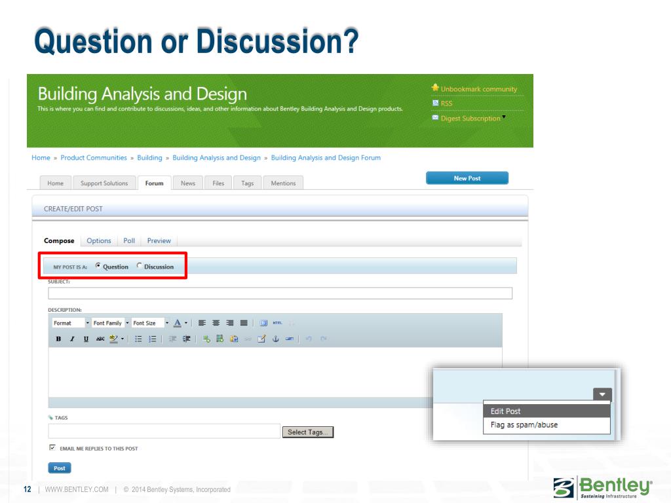
Task: Toggle Email me replies to this post
Action: click(x=52, y=447)
